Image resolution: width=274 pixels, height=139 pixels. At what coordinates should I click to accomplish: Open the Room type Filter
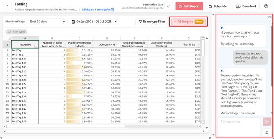[152, 22]
